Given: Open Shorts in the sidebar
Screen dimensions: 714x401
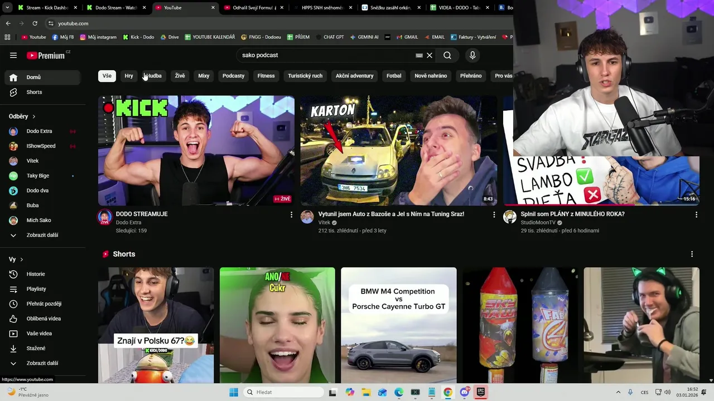Looking at the screenshot, I should (42, 92).
